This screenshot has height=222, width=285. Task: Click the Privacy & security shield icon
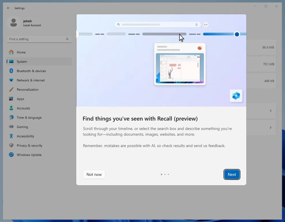(11, 145)
